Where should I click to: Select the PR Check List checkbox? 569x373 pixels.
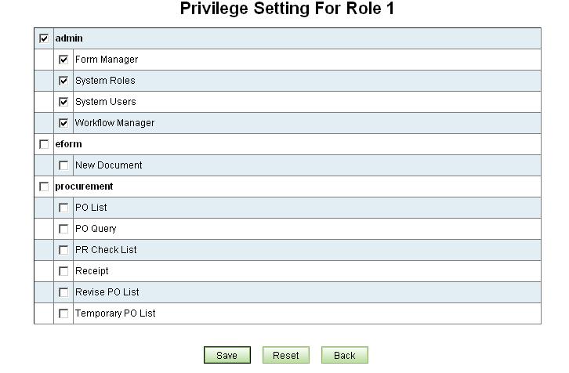pyautogui.click(x=63, y=250)
